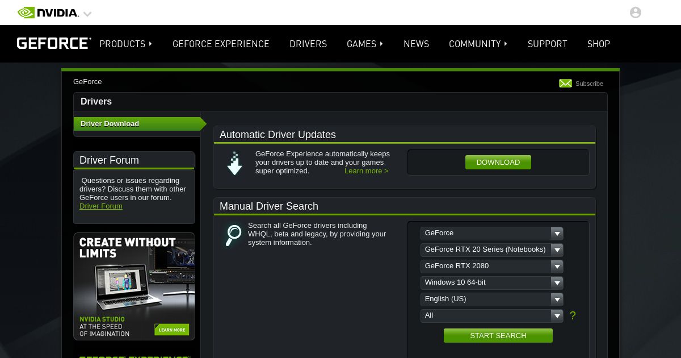Go to the Support navigation item

click(548, 44)
